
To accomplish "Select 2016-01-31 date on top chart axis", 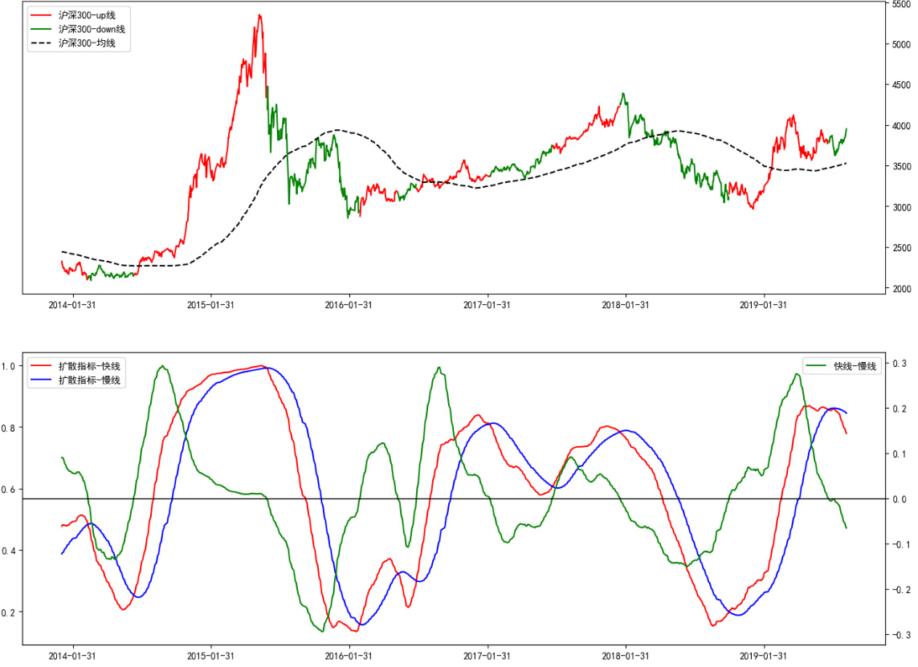I will [349, 305].
